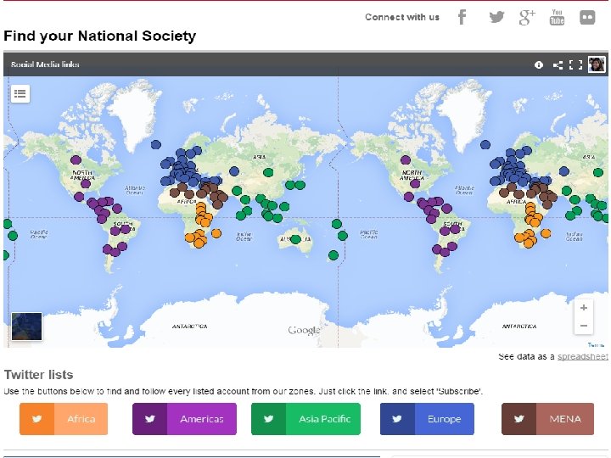Screen dimensions: 611x458
Task: Select the orange marker near Madagascar, left map
Action: [x=216, y=233]
